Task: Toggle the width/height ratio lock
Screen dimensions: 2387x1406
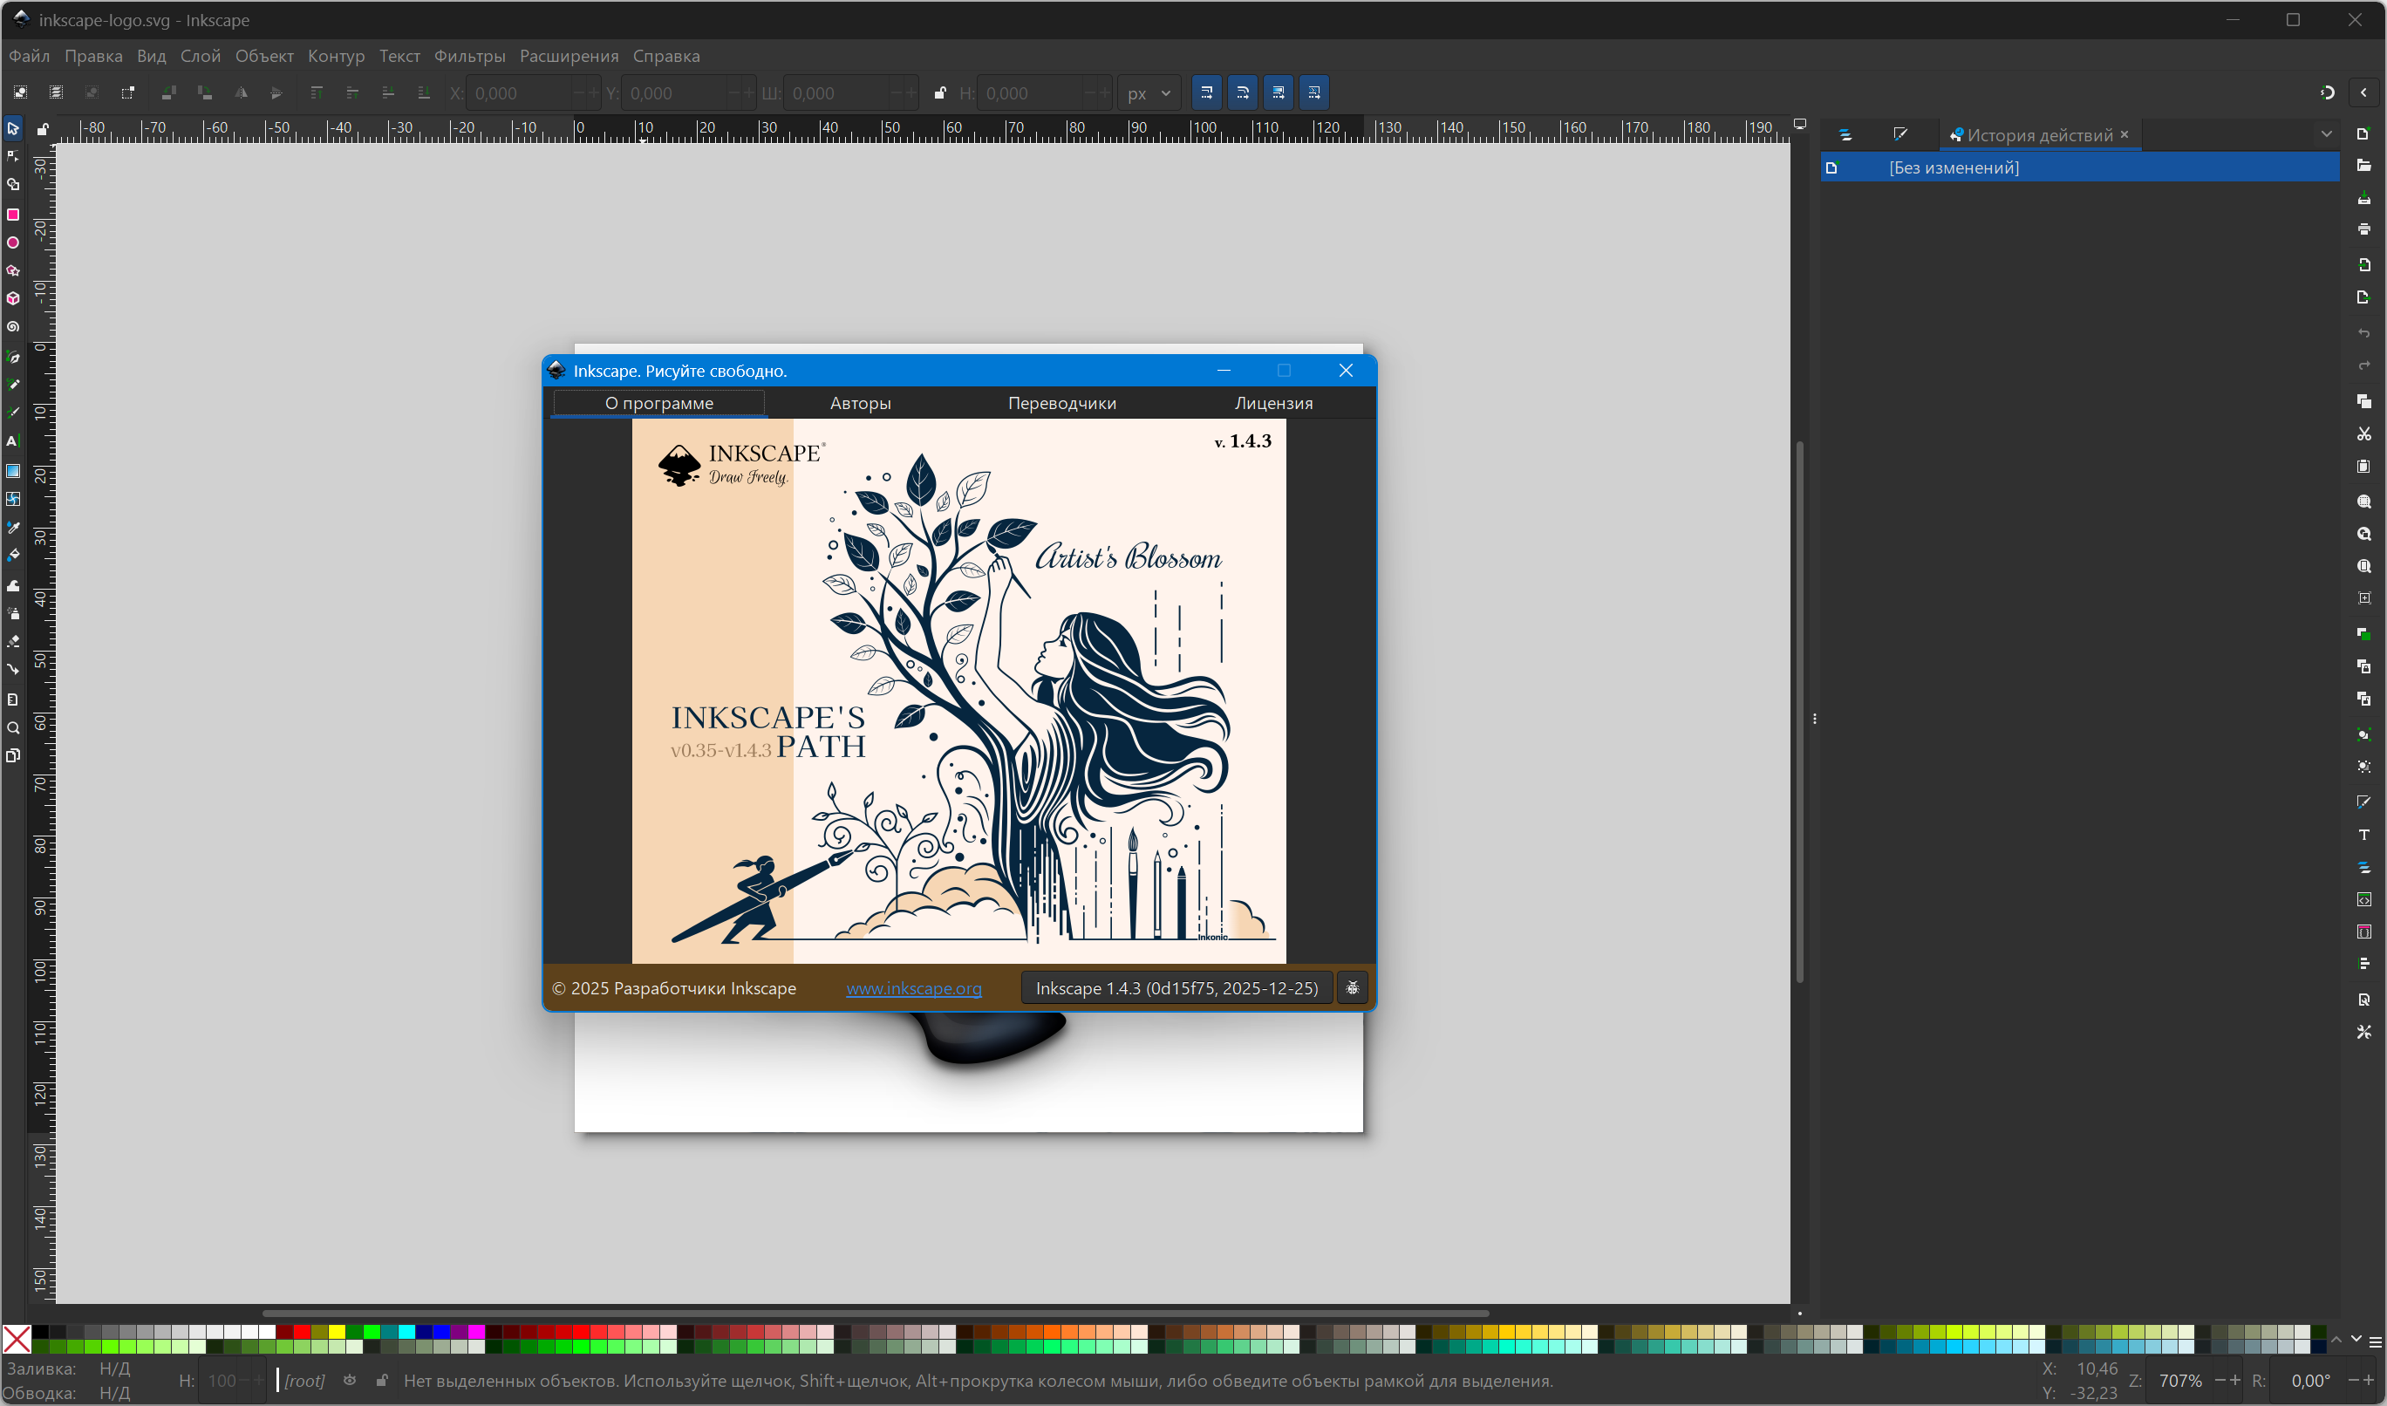Action: coord(939,92)
